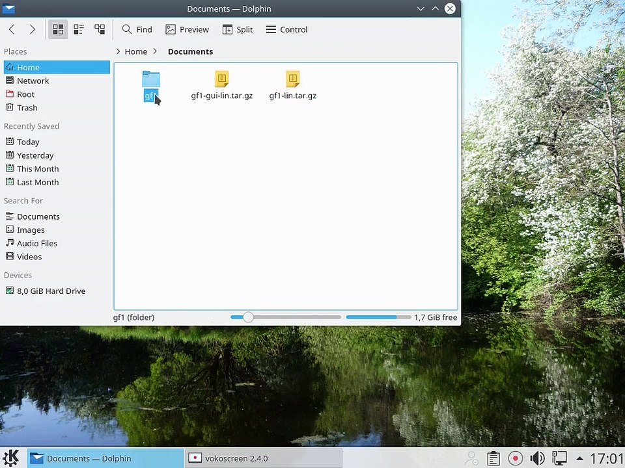Image resolution: width=625 pixels, height=468 pixels.
Task: Show files saved Last Month
Action: click(57, 182)
